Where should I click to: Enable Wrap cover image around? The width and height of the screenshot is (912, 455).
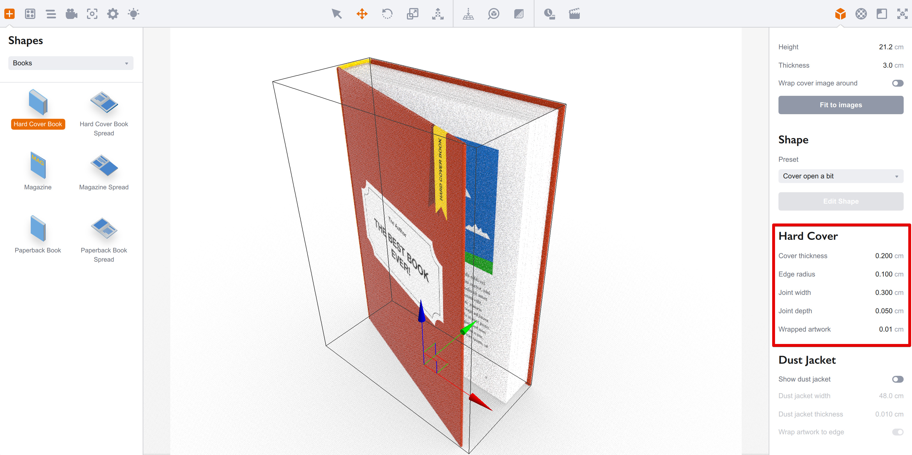898,83
